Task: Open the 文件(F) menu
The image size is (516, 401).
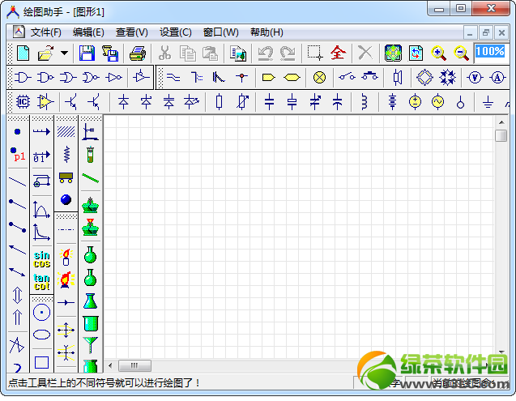Action: coord(45,32)
